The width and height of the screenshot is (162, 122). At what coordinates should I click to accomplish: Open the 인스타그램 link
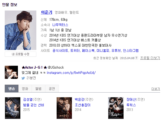click(x=131, y=50)
